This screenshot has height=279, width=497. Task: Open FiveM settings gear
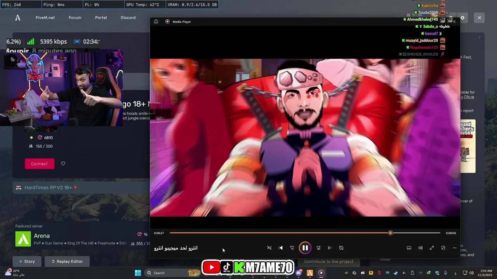coord(462,18)
